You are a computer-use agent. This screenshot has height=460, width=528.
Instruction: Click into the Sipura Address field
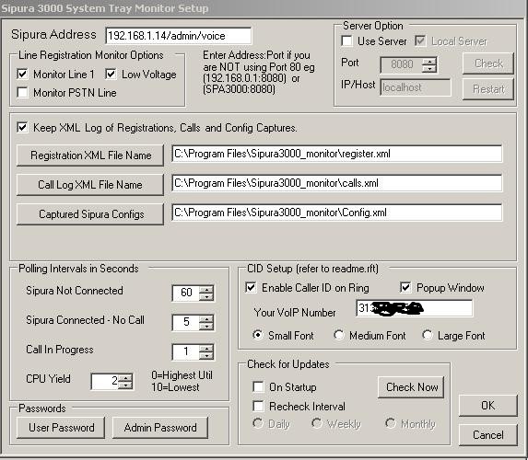pos(179,36)
